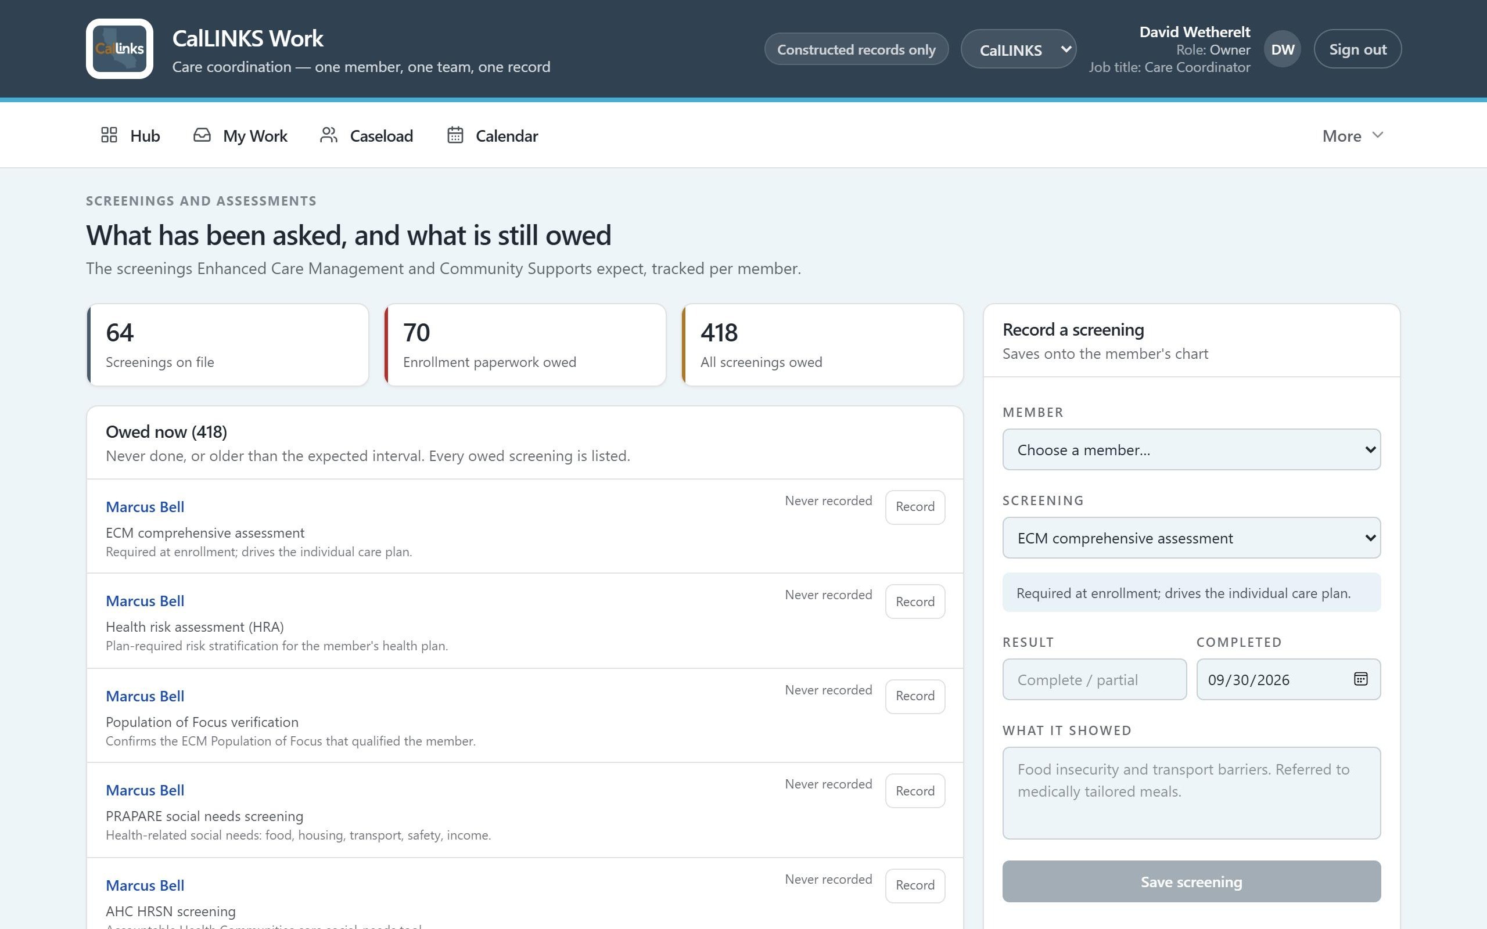Record Marcus Bell's AHC HRSN screening

coord(915,885)
